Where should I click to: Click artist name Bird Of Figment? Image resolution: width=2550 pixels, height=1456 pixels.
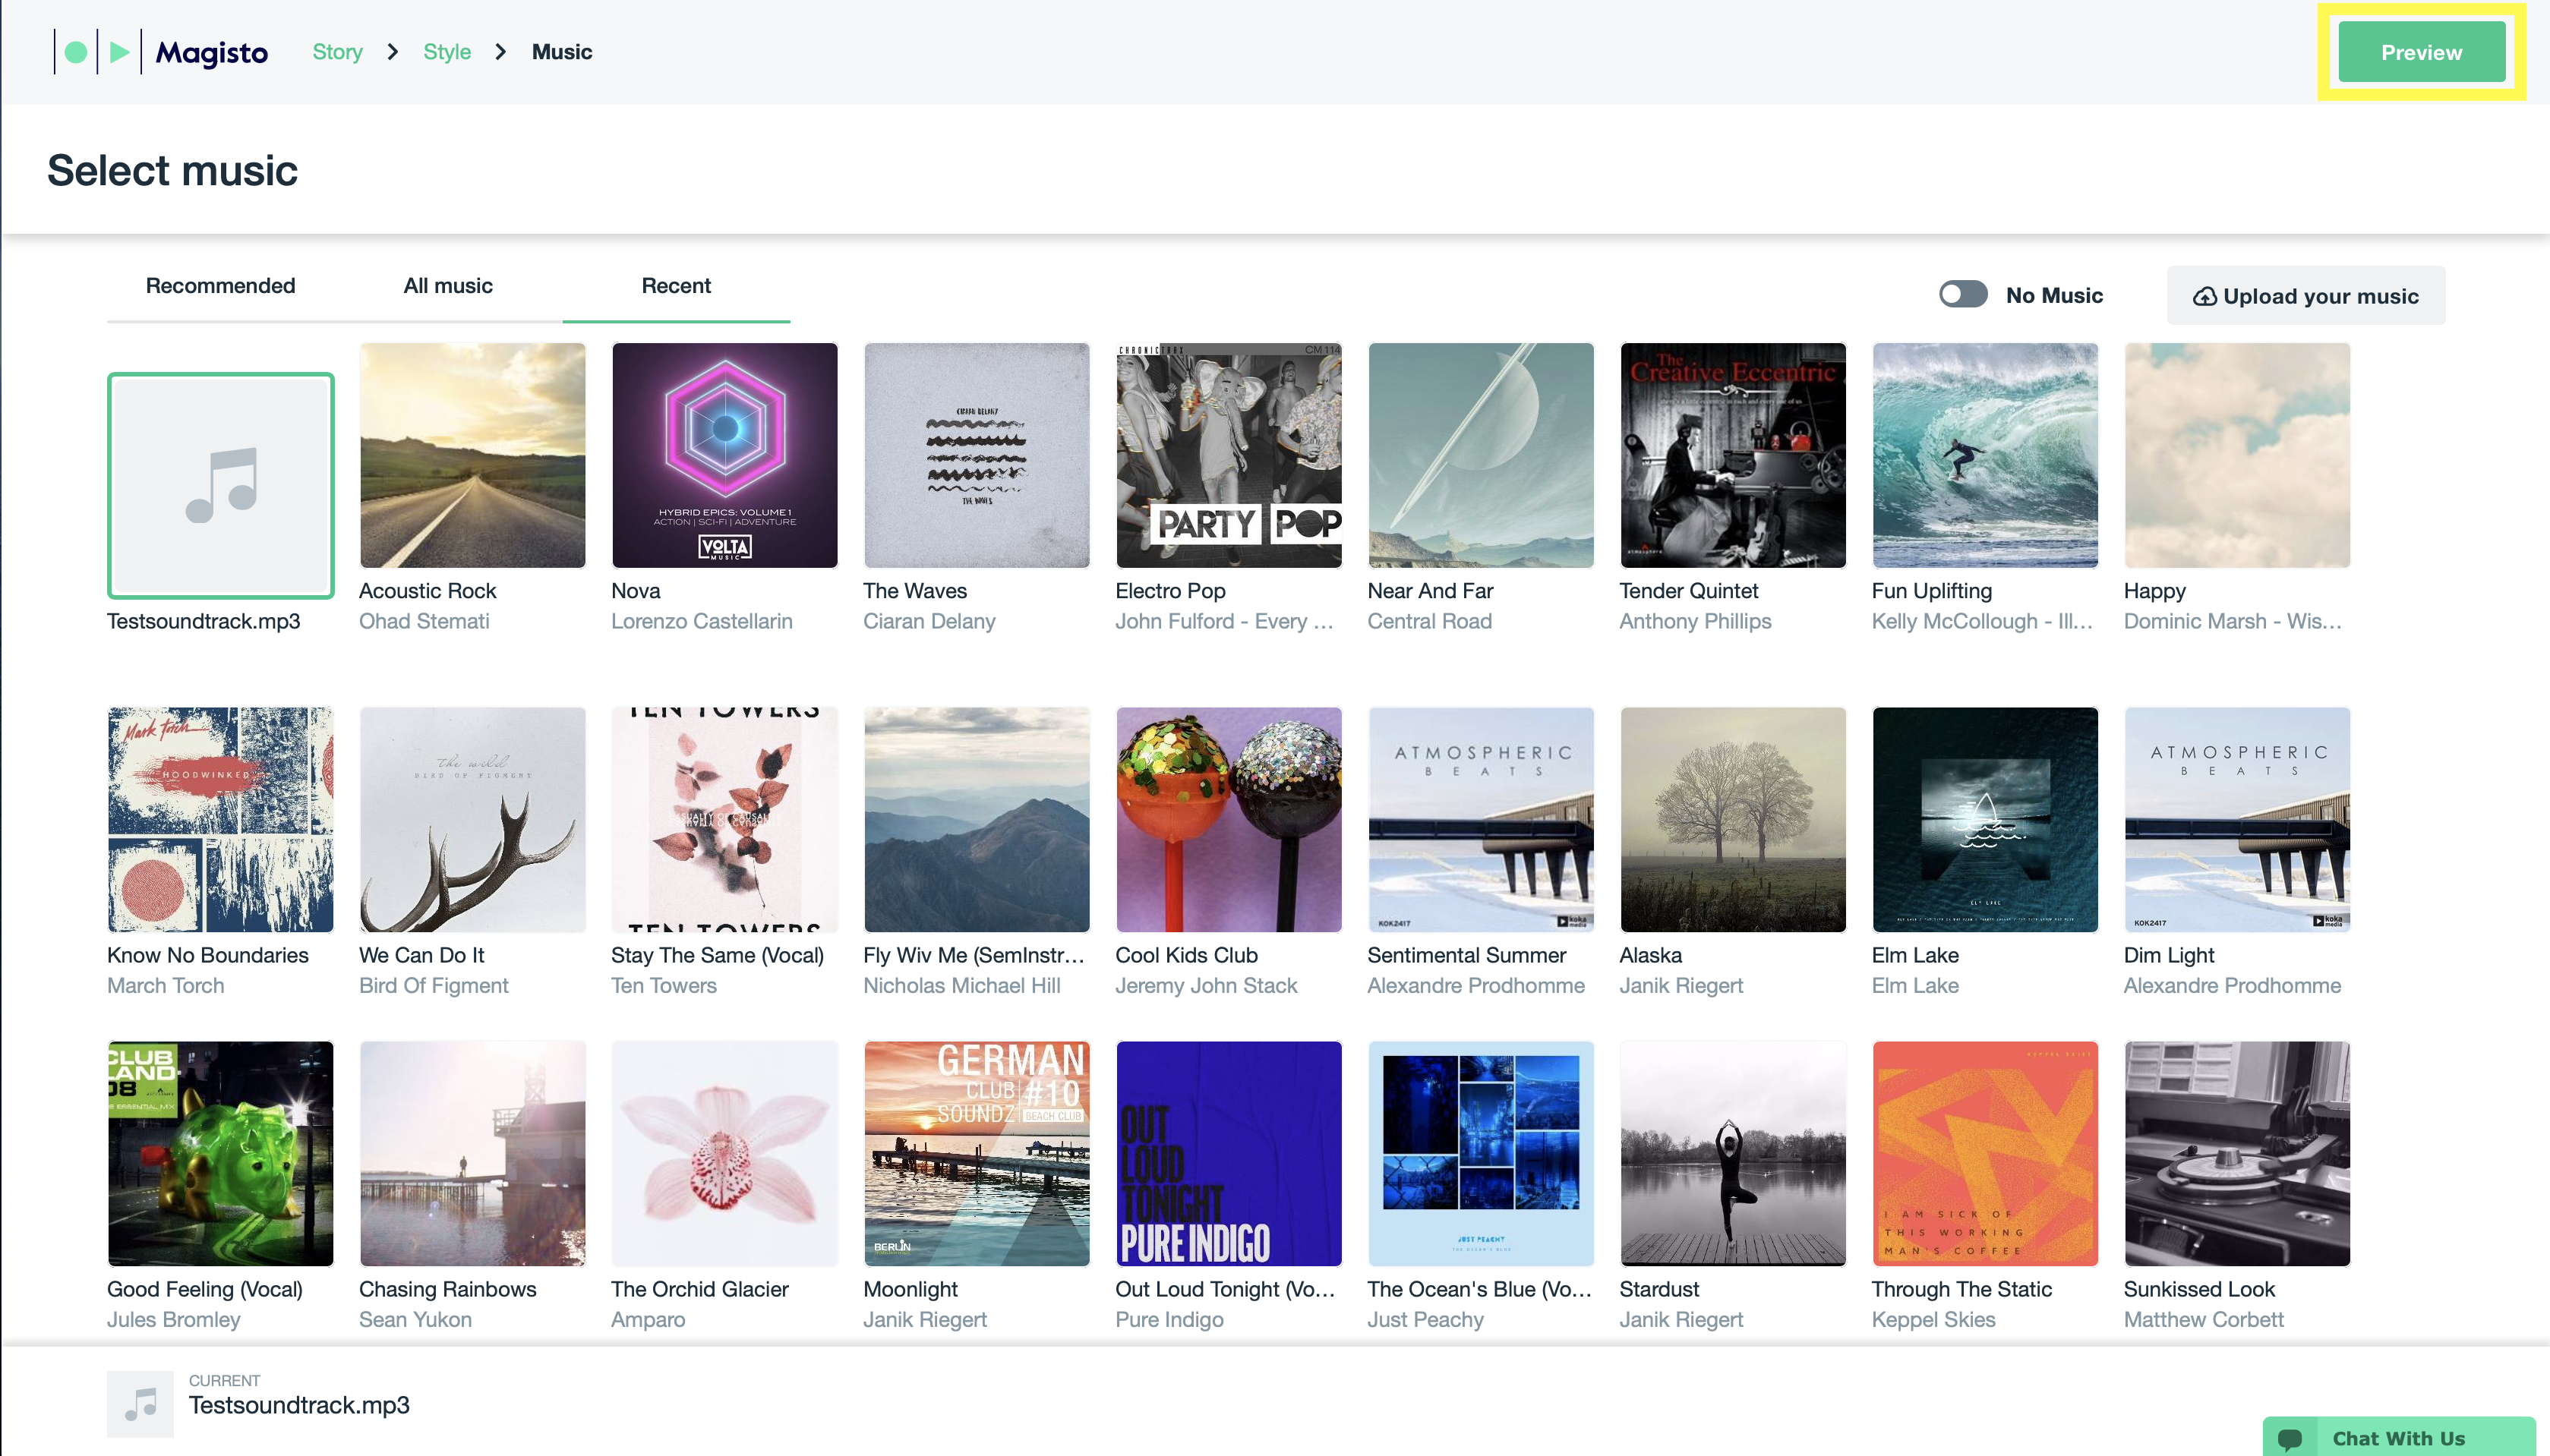433,985
